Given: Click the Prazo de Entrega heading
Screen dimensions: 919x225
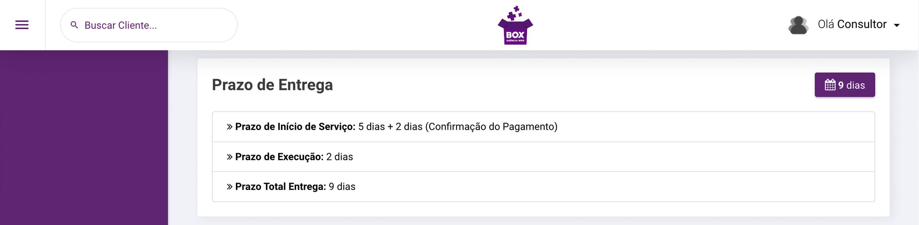Looking at the screenshot, I should tap(272, 85).
